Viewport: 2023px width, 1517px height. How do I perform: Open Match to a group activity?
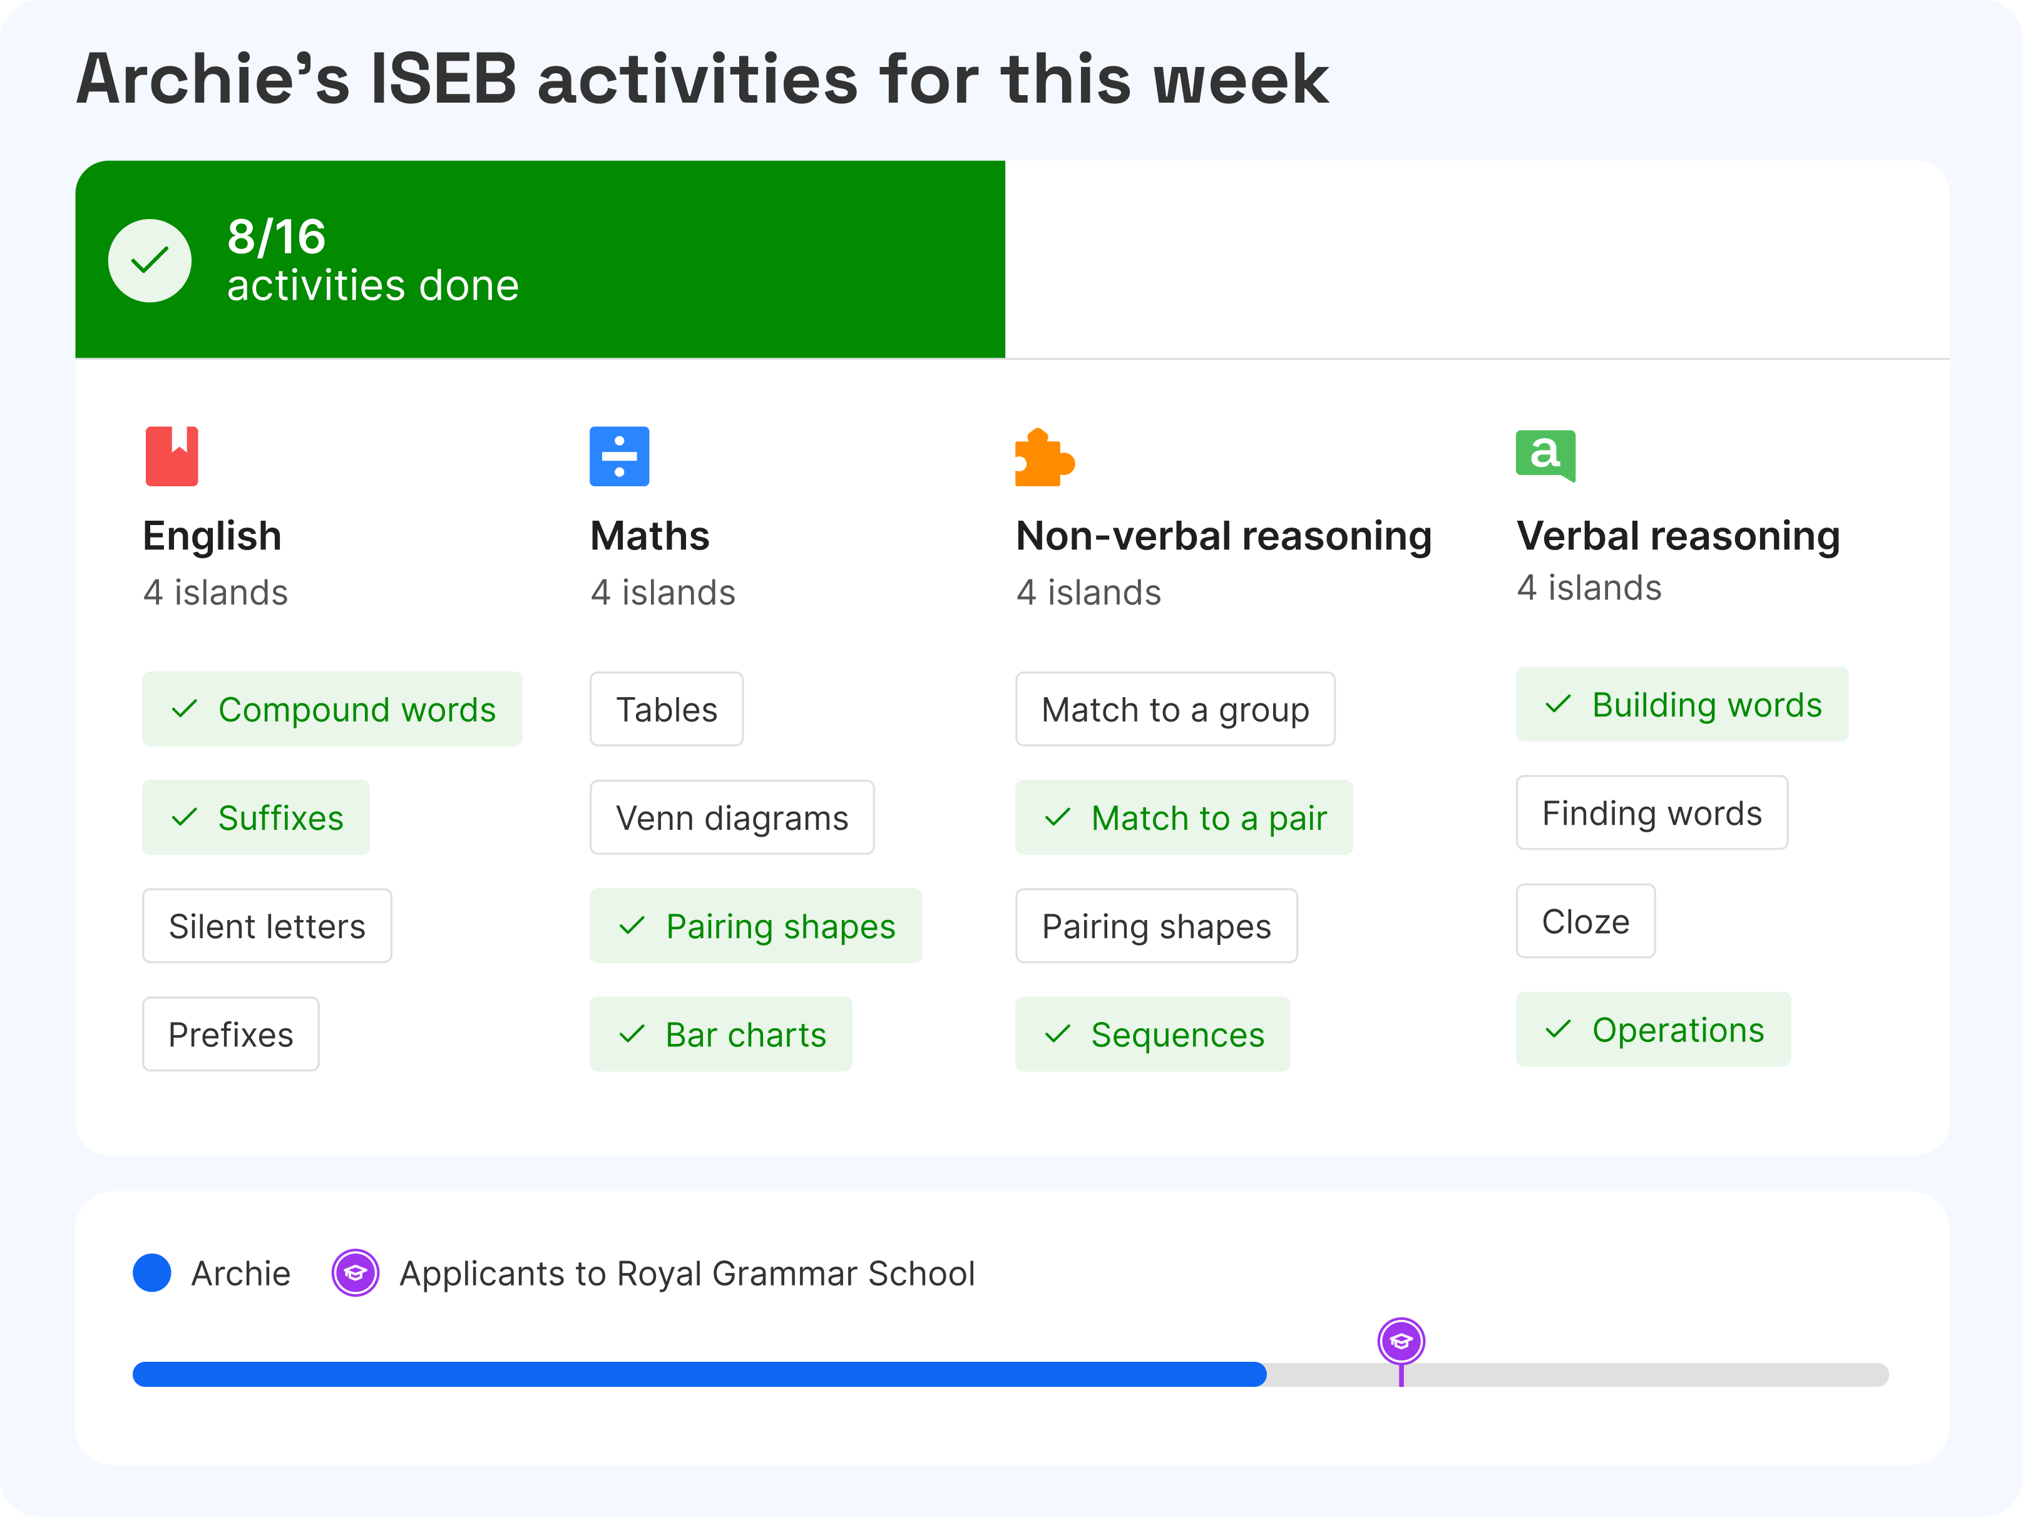coord(1174,708)
